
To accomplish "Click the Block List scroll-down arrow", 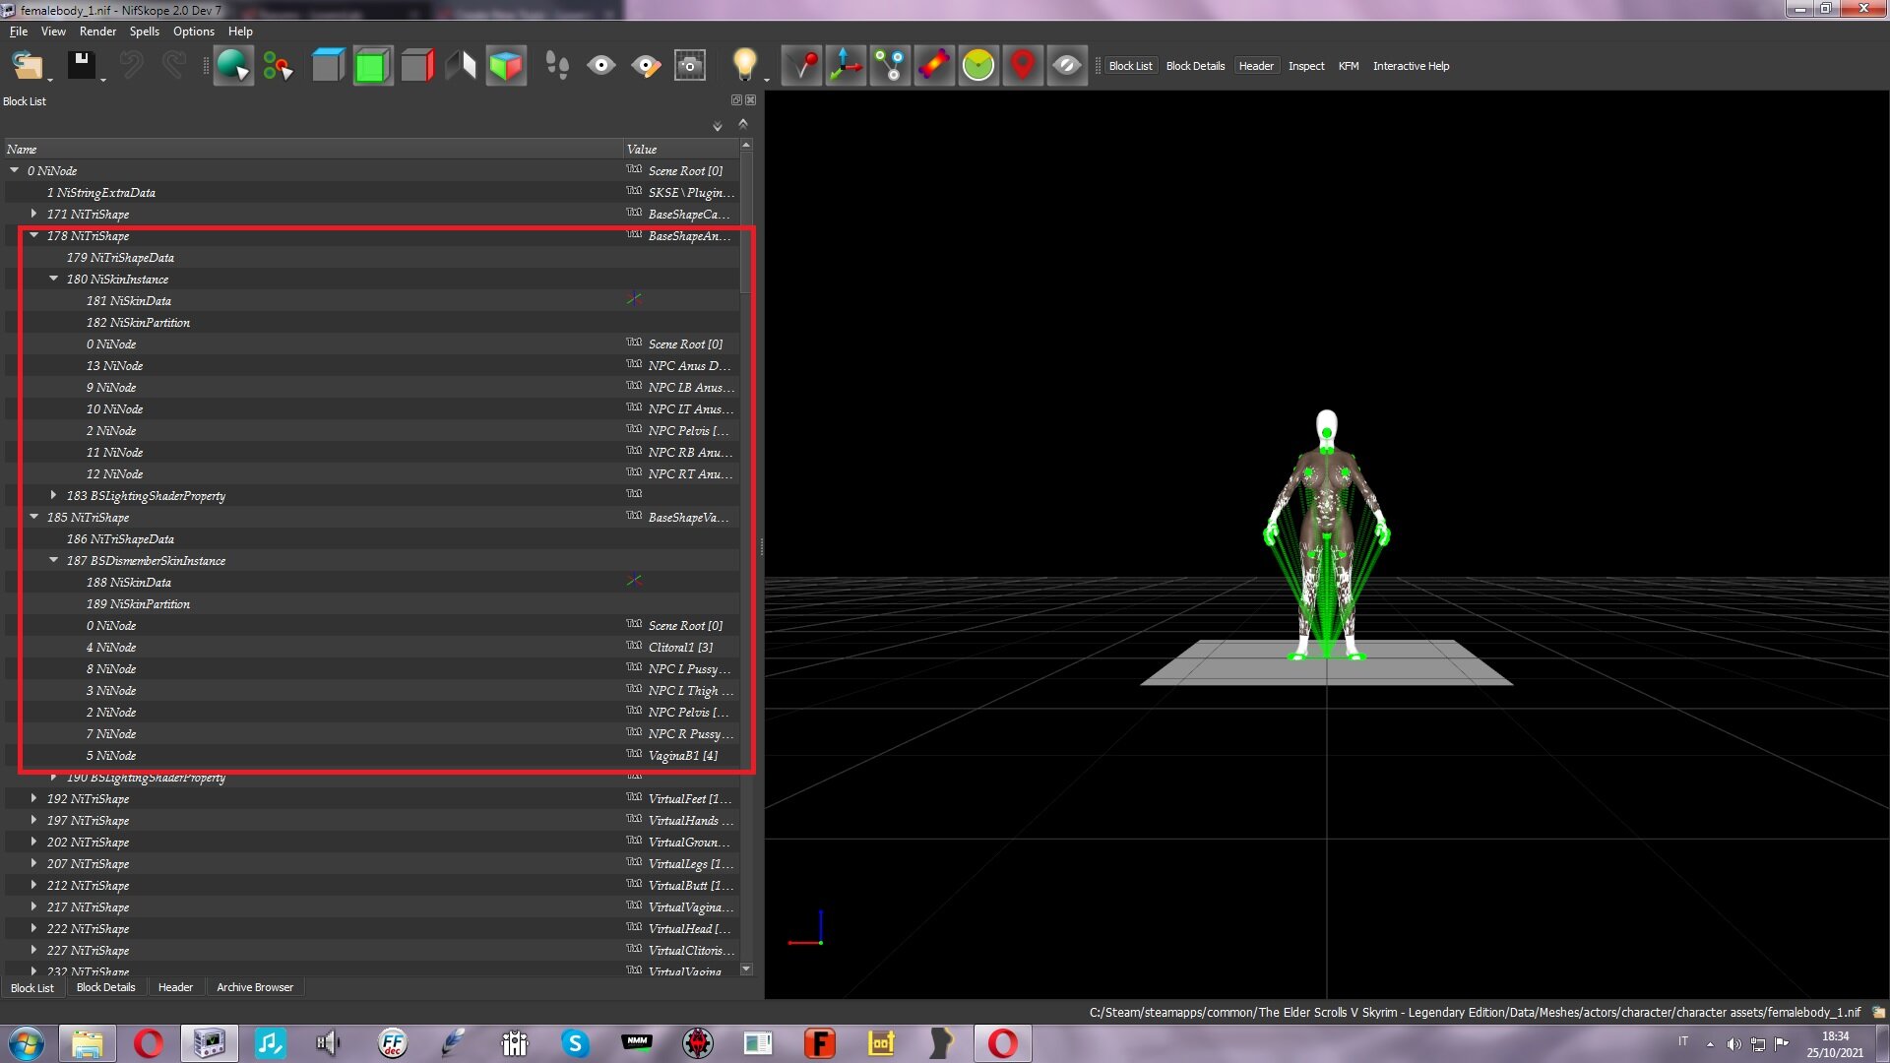I will click(x=746, y=969).
